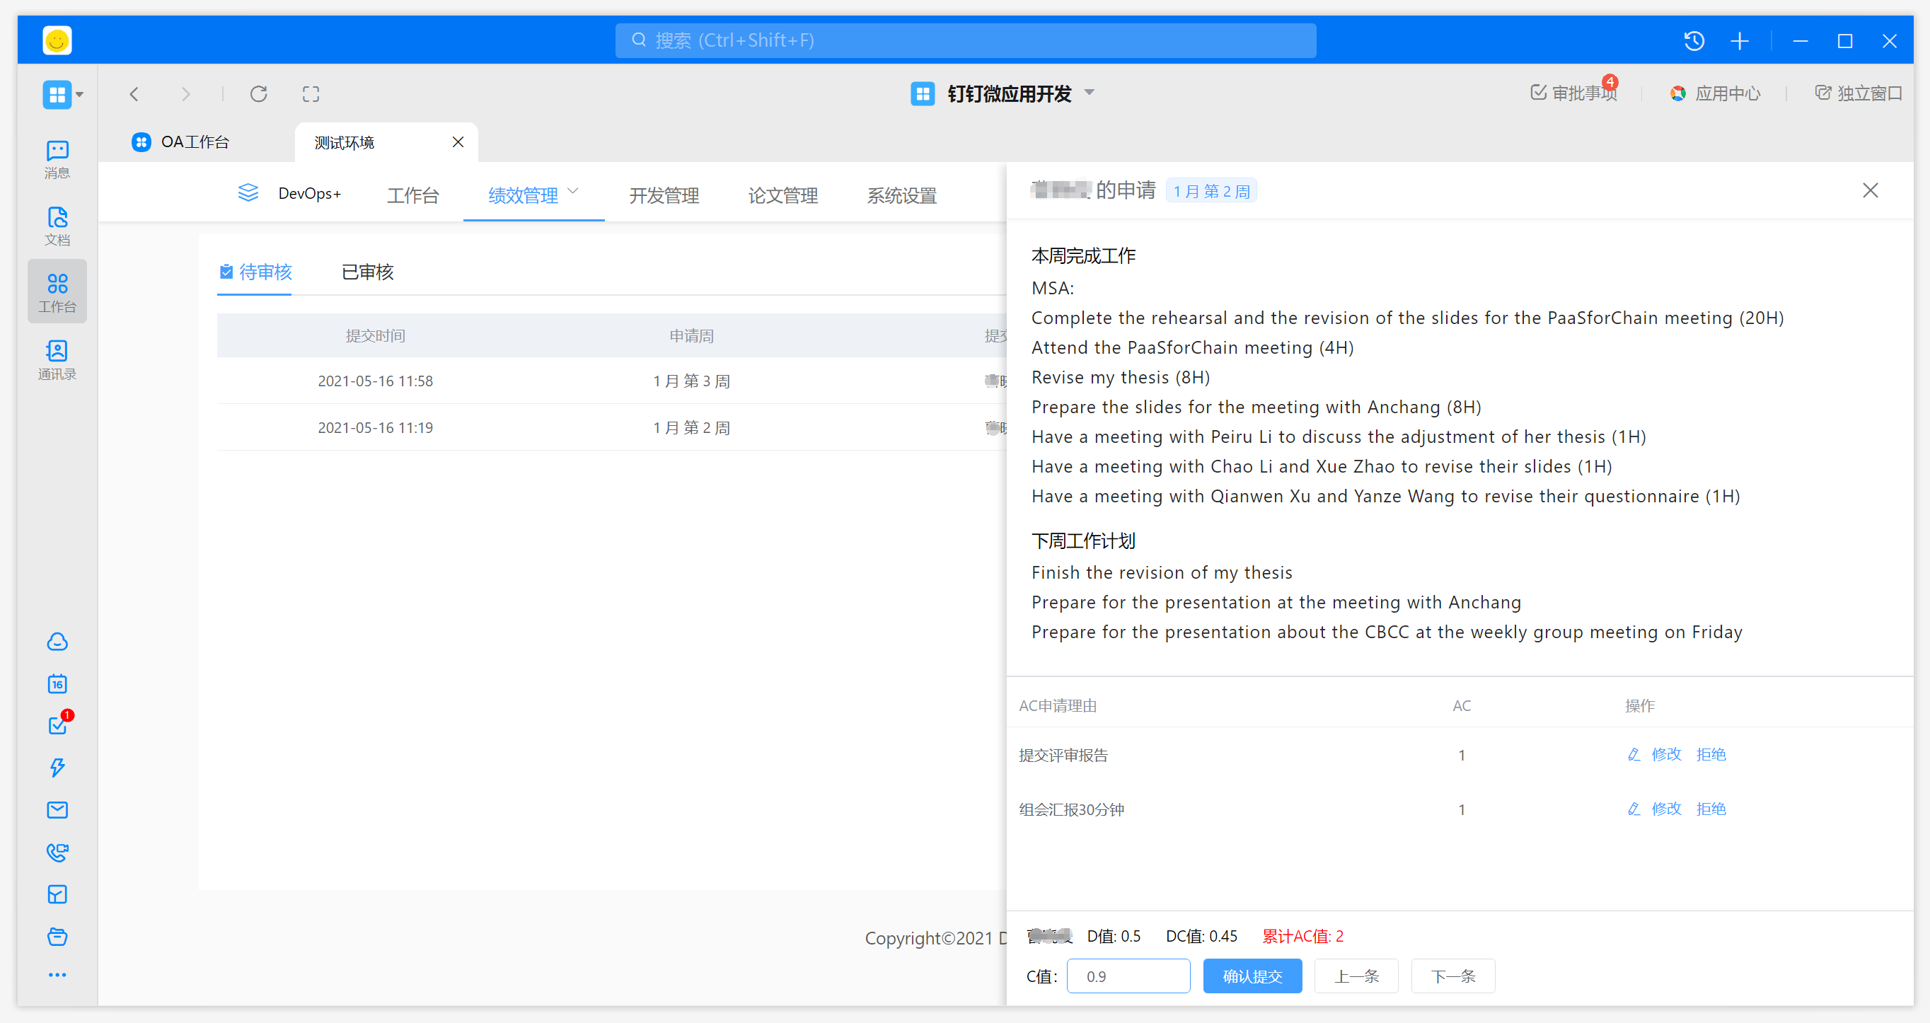The width and height of the screenshot is (1930, 1023).
Task: Click the 确认提交 button
Action: [1252, 976]
